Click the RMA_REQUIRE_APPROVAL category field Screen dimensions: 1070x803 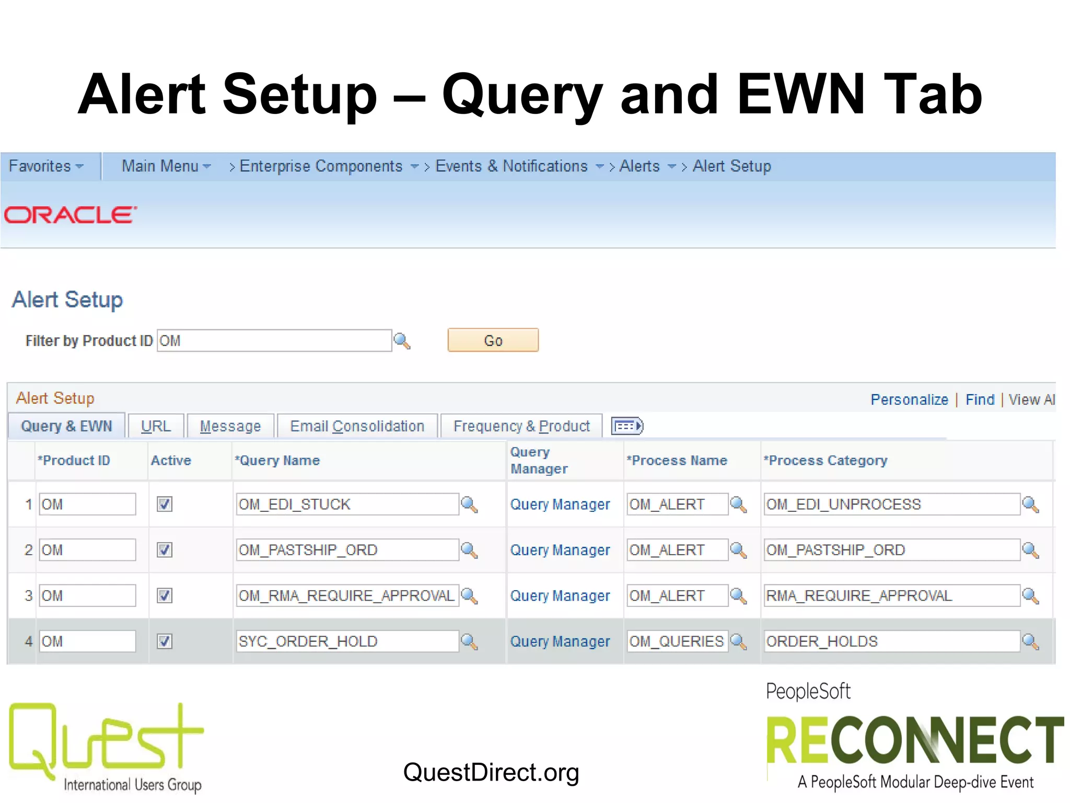point(892,595)
